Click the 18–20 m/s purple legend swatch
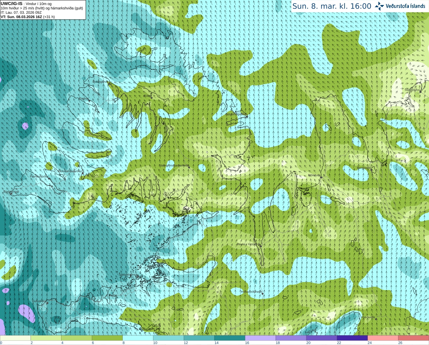Viewport: 429px width, 345px height. [x=291, y=338]
